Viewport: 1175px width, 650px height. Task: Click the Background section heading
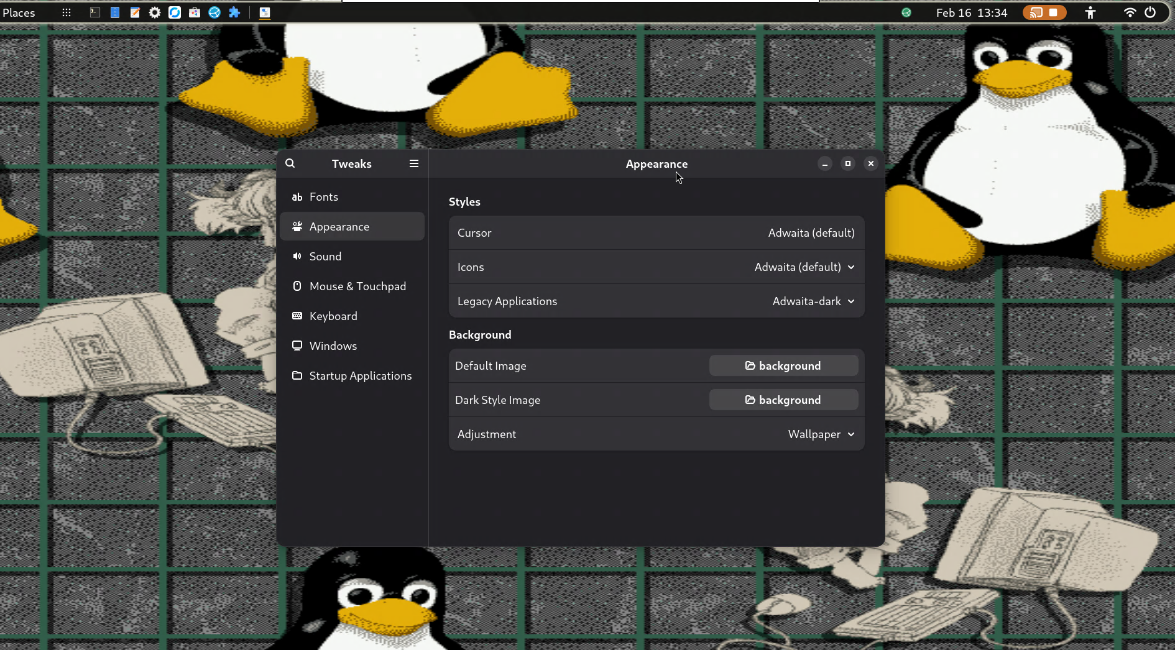click(480, 335)
